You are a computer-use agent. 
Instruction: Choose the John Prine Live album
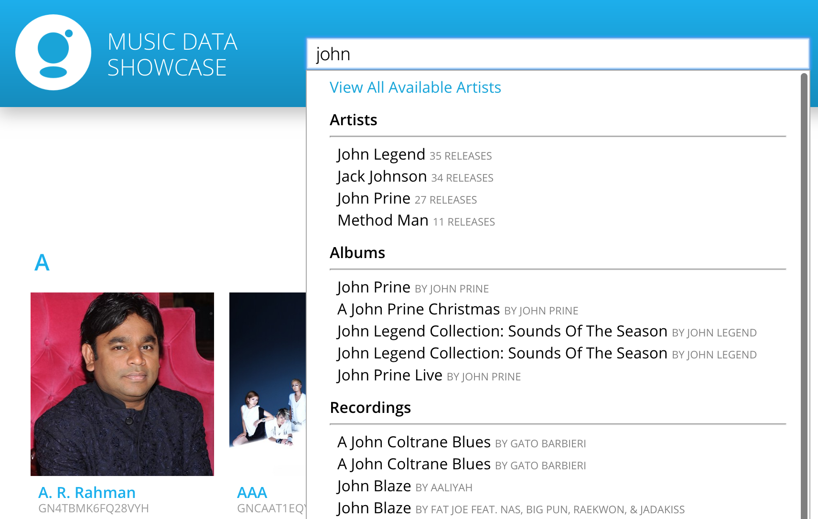pos(389,376)
